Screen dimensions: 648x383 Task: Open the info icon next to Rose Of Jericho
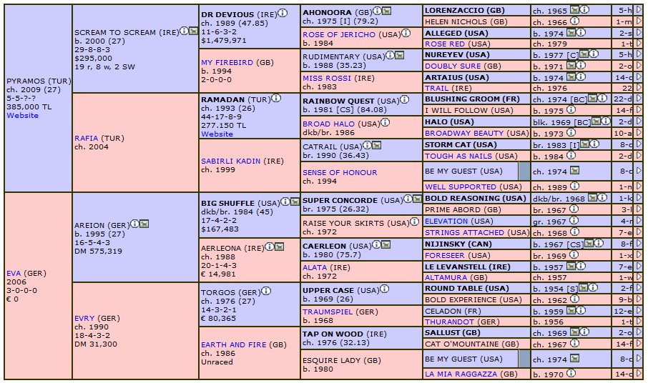click(406, 33)
